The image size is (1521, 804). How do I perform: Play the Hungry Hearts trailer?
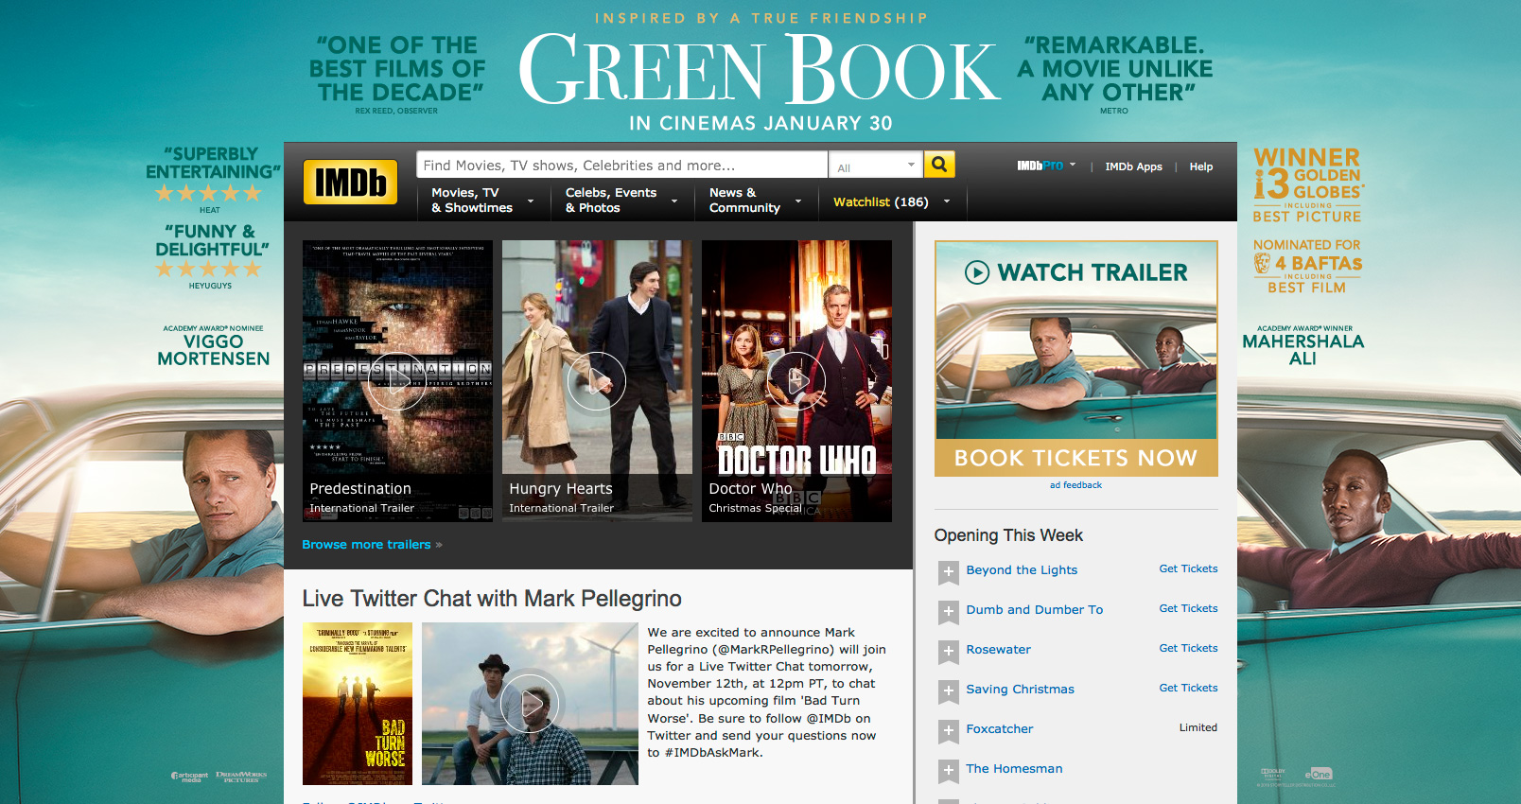click(597, 381)
